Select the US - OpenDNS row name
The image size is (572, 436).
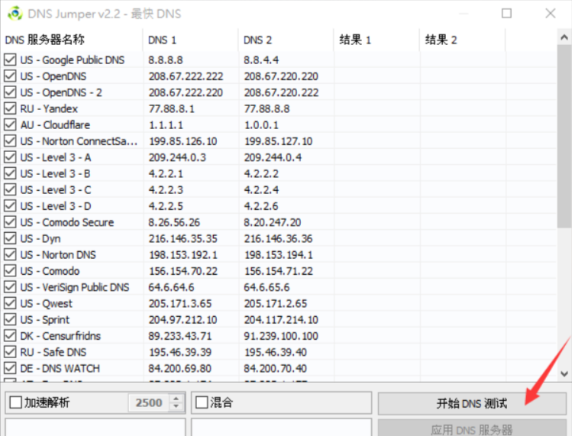tap(53, 76)
